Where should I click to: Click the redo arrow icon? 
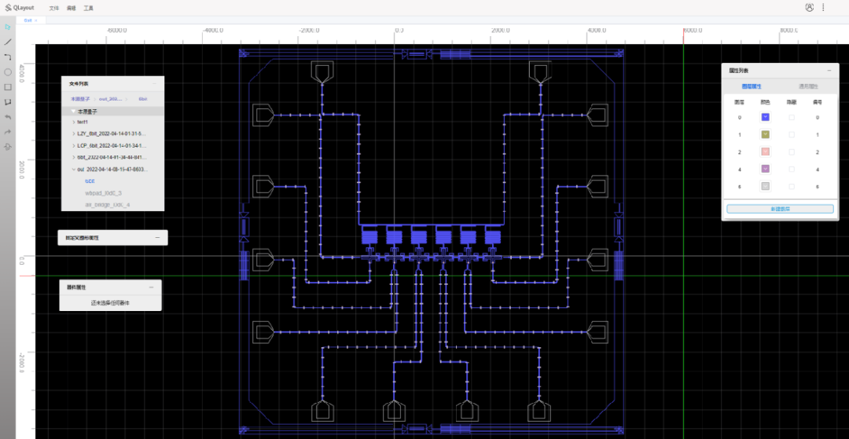(x=8, y=132)
